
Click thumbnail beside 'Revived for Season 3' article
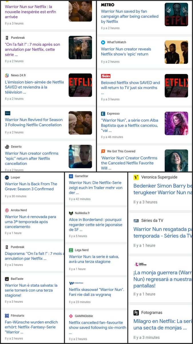[80, 123]
